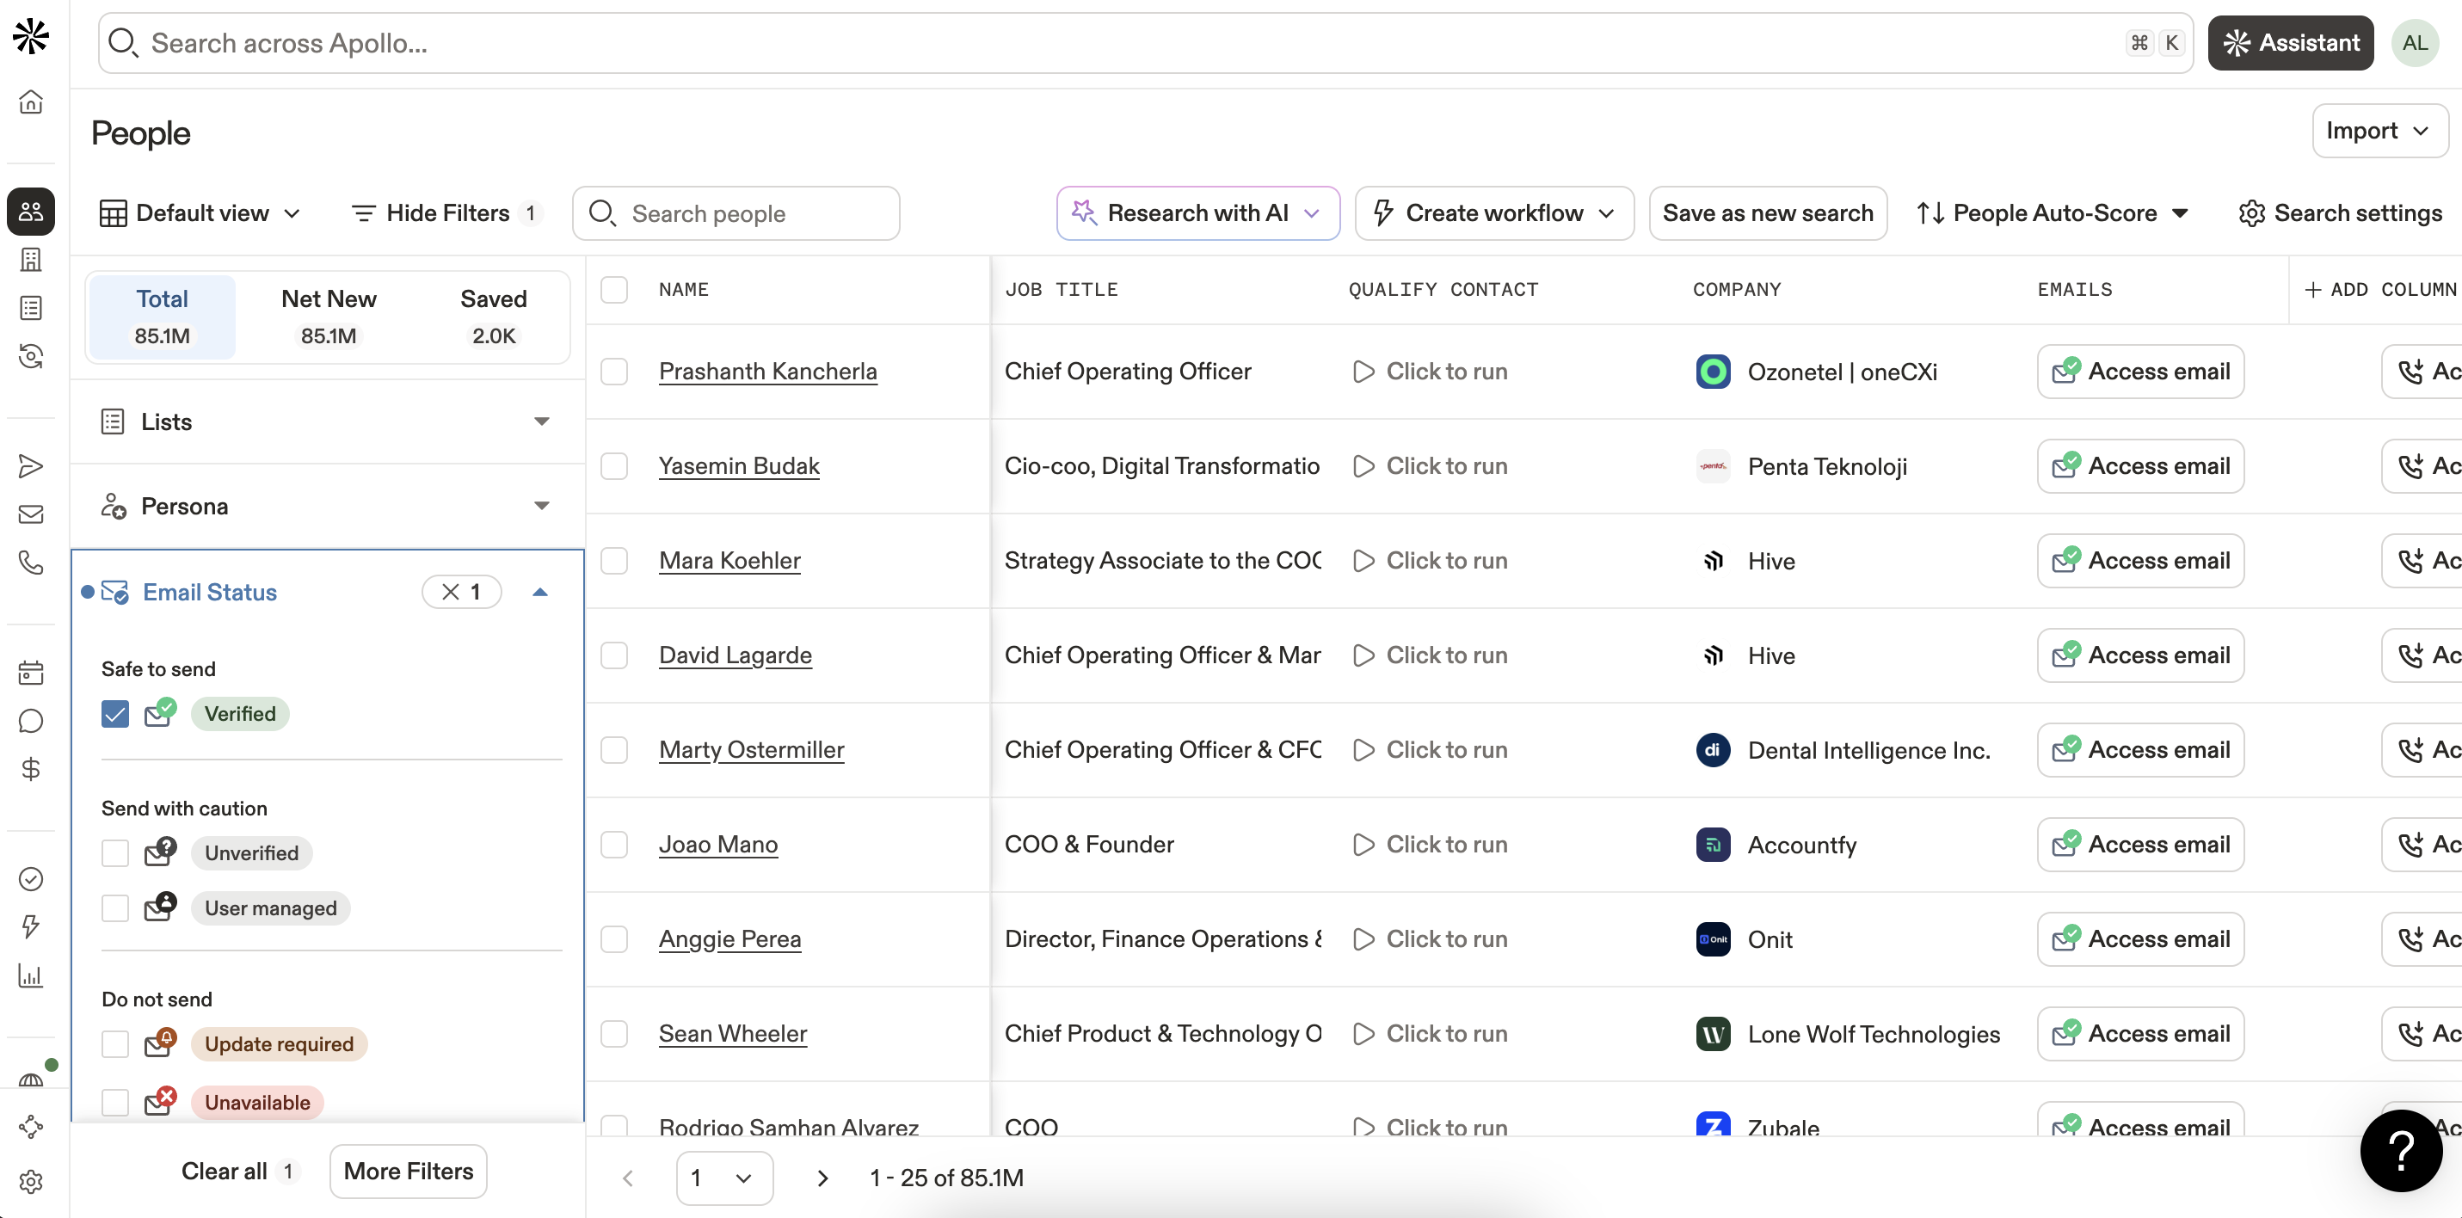Switch to the Saved tab
The image size is (2462, 1218).
click(x=493, y=317)
